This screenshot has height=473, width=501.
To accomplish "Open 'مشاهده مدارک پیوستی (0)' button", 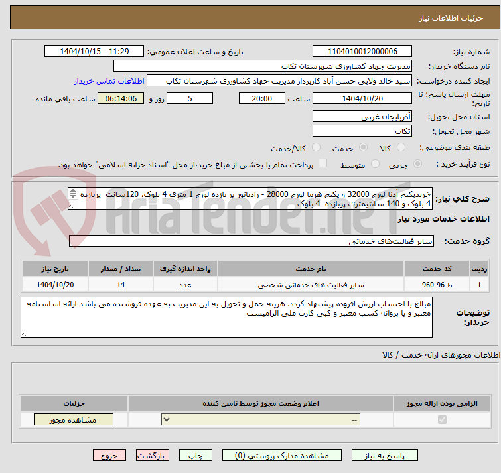I will click(x=282, y=455).
